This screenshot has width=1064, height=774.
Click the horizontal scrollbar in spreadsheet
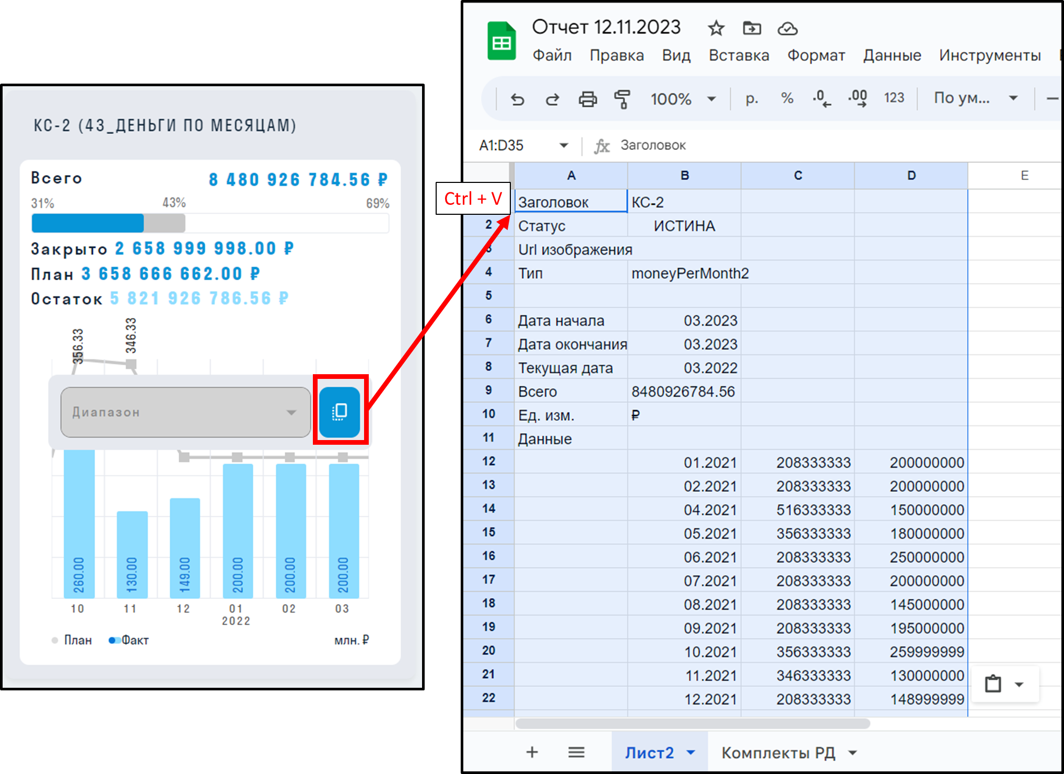692,723
